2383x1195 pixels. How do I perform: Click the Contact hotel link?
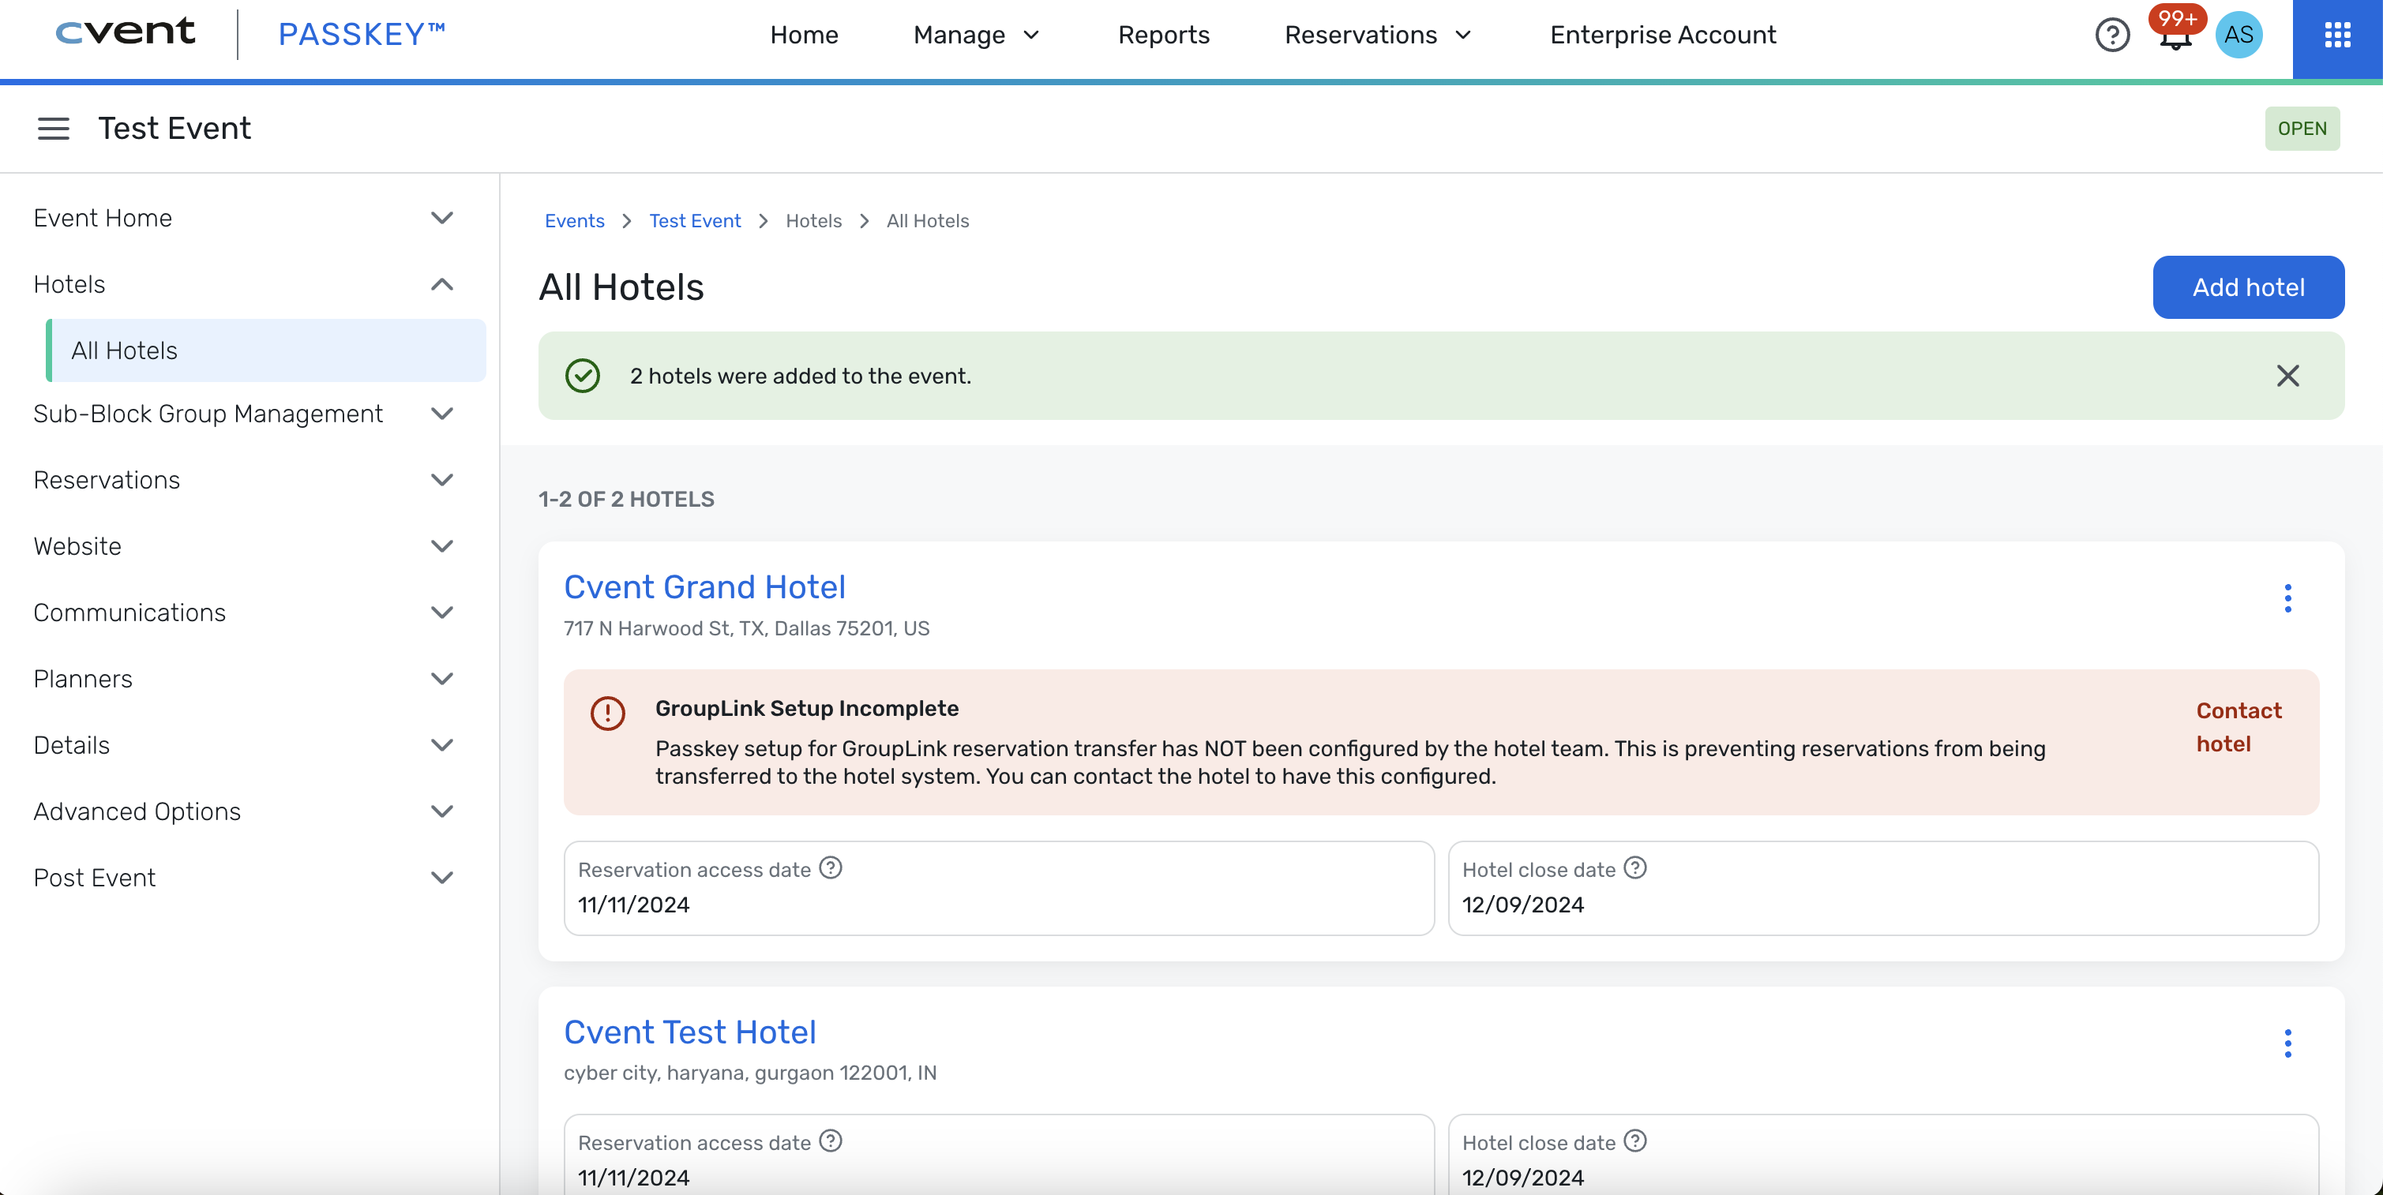coord(2239,727)
